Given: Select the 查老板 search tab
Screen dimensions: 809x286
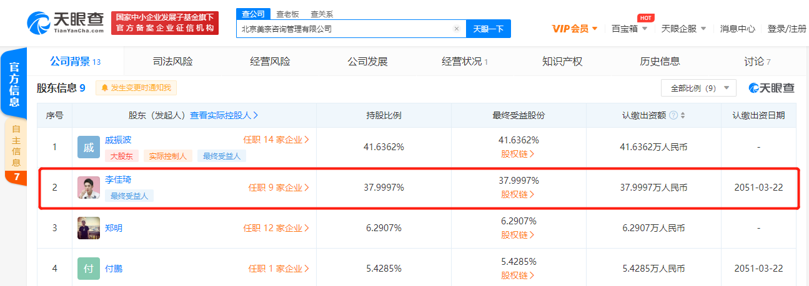Looking at the screenshot, I should point(288,14).
